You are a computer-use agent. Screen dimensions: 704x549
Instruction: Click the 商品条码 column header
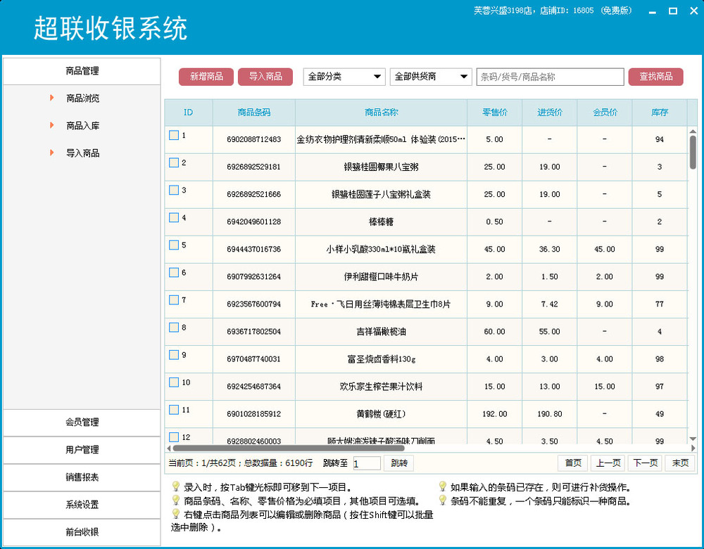(254, 112)
